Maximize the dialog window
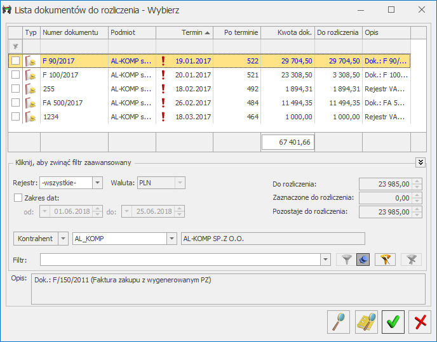 [391, 10]
